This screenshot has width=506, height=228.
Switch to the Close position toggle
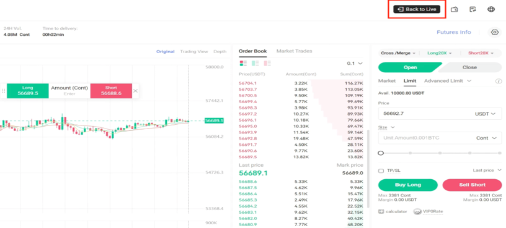tap(470, 67)
